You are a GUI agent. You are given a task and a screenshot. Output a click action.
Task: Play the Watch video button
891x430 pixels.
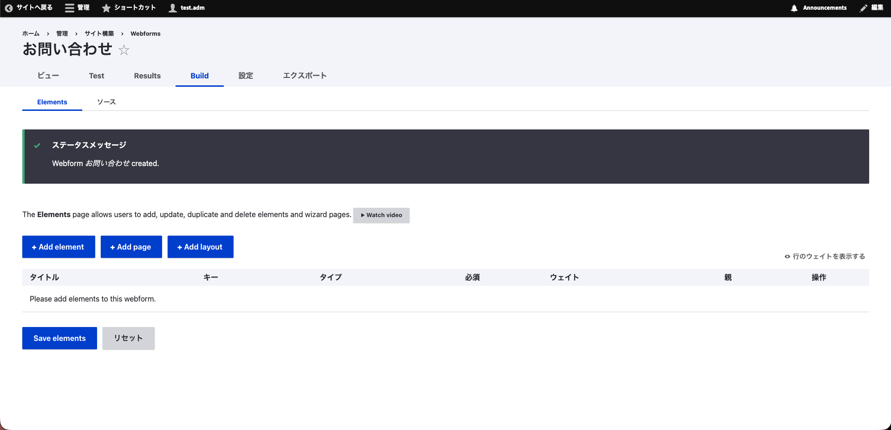(x=381, y=215)
